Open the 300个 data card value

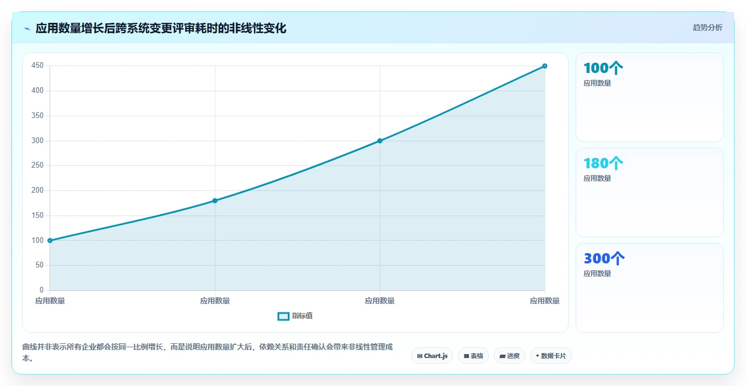pyautogui.click(x=605, y=259)
